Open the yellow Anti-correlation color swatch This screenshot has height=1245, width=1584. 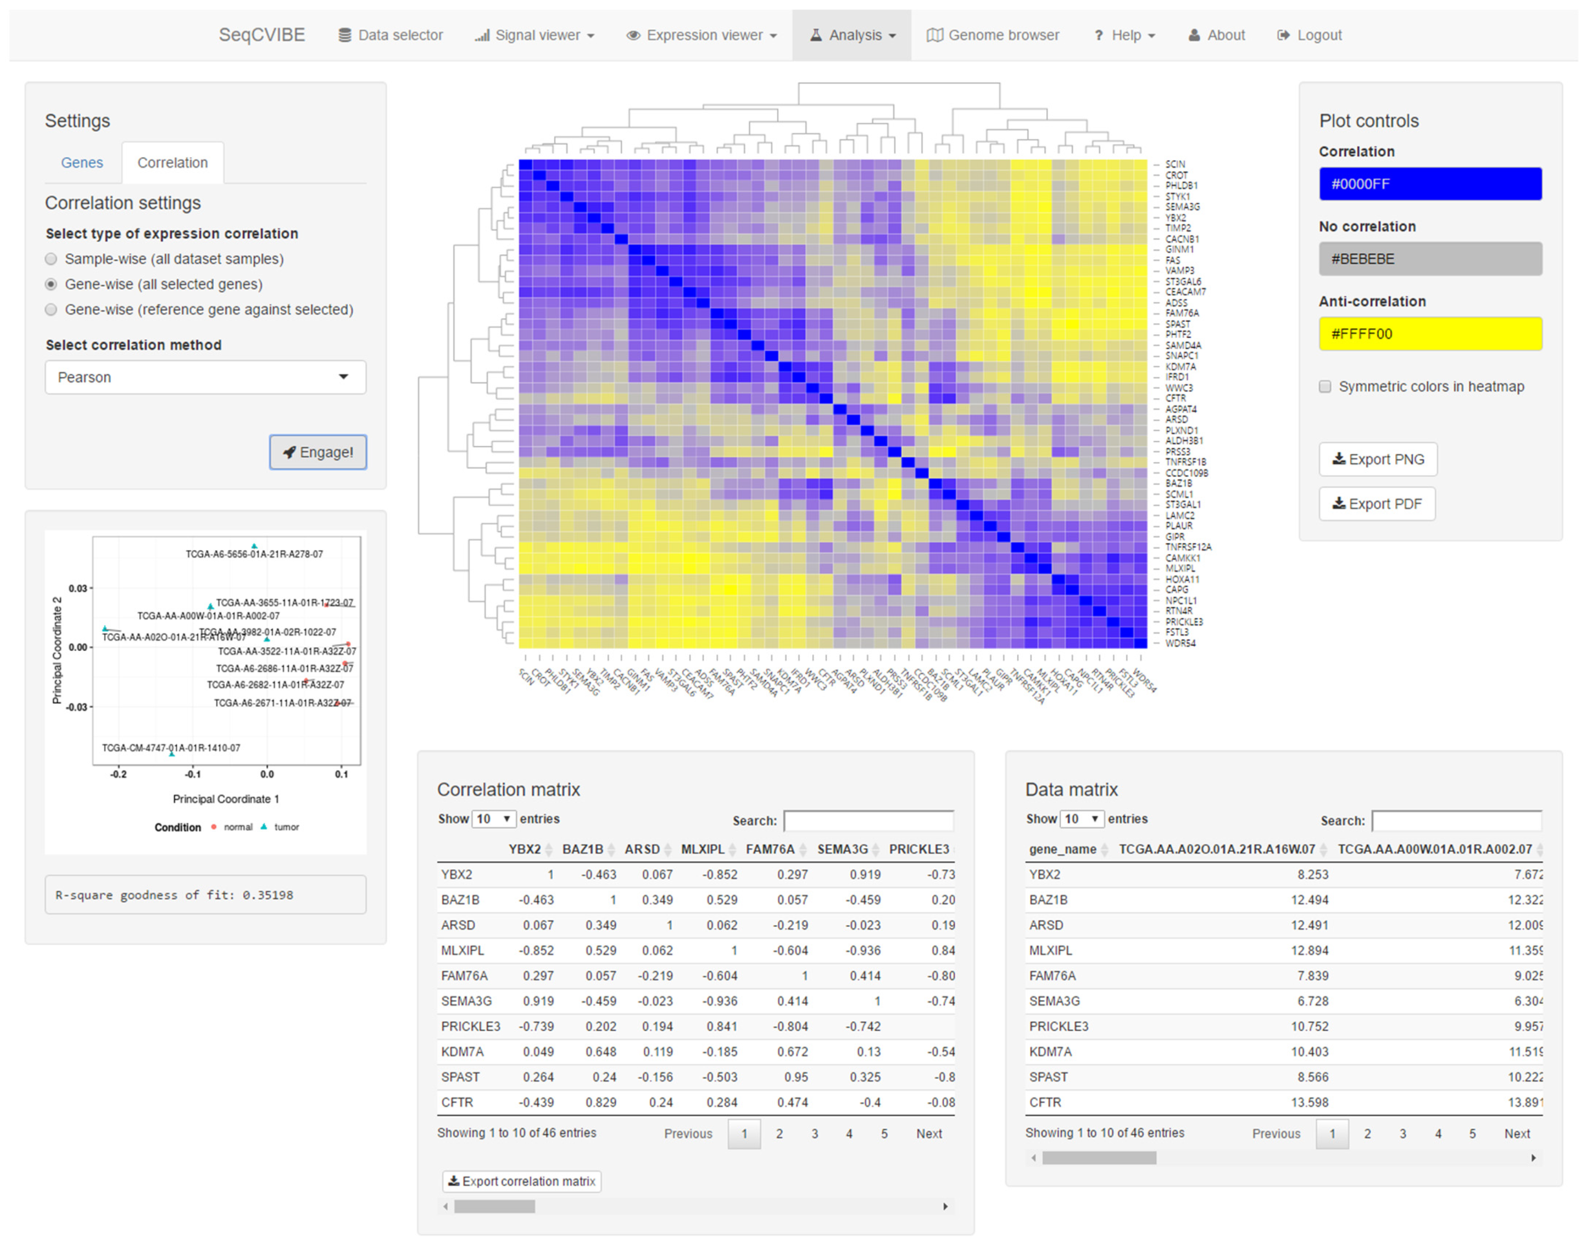pyautogui.click(x=1429, y=334)
